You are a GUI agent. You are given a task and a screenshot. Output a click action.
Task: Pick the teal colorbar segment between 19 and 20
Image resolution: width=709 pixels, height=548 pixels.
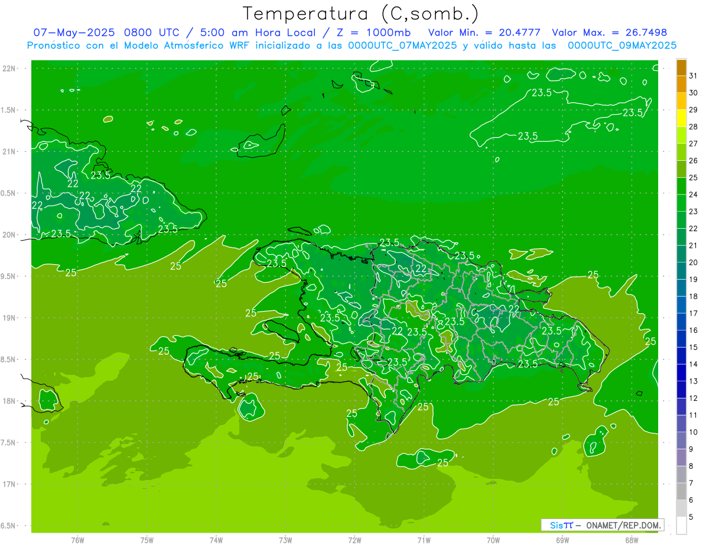pyautogui.click(x=681, y=271)
